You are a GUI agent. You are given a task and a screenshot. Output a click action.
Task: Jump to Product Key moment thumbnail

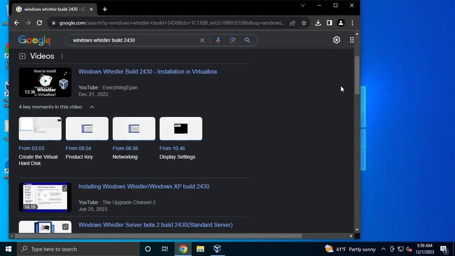pyautogui.click(x=87, y=129)
